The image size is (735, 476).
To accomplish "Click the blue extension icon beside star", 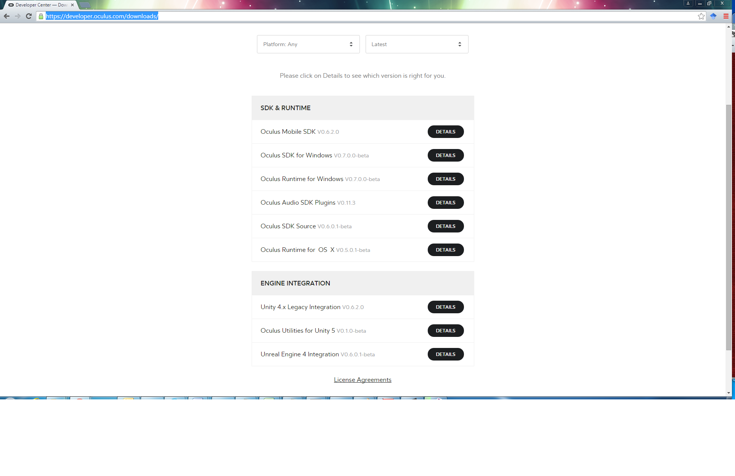I will tap(713, 16).
